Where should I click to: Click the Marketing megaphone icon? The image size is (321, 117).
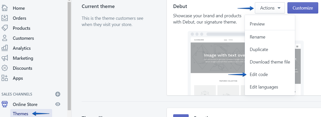(x=5, y=58)
